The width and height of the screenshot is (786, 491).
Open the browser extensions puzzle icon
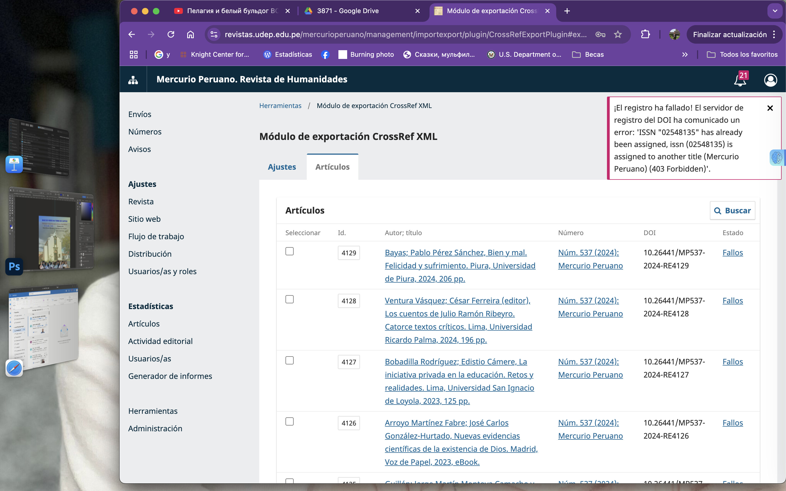[645, 34]
